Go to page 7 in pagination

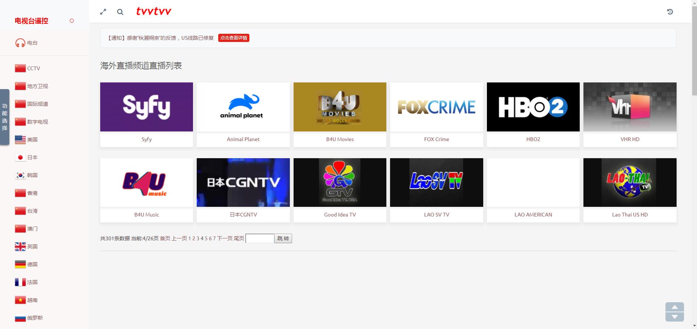pyautogui.click(x=214, y=238)
